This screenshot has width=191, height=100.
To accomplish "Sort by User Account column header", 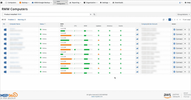I will coord(153,24).
